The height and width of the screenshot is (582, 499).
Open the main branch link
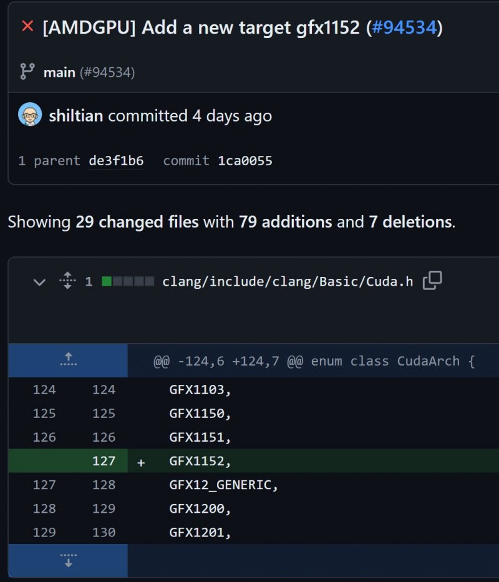point(59,72)
